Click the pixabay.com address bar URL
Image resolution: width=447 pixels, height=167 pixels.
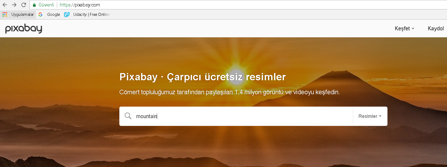click(x=80, y=5)
